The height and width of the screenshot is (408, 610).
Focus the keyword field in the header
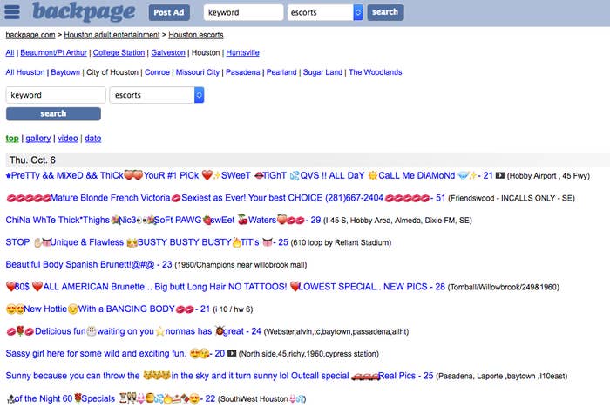(243, 12)
